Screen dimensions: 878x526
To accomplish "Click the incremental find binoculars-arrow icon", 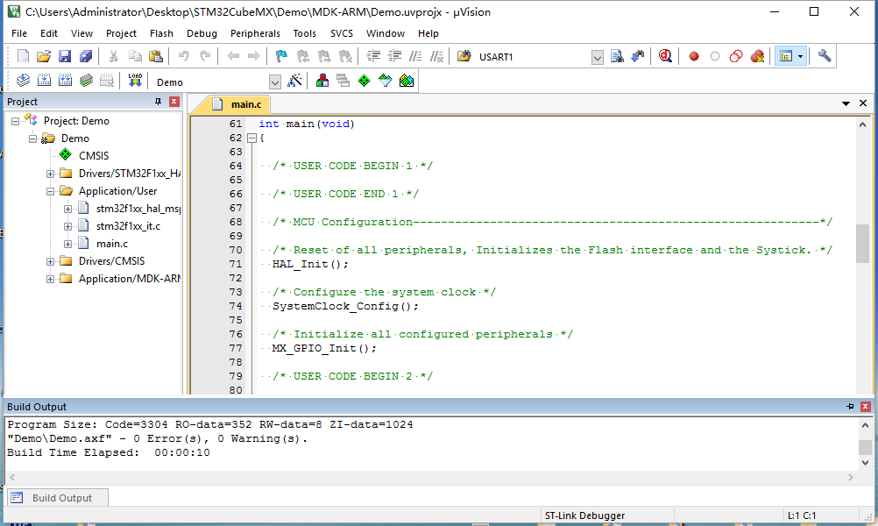I will point(638,56).
